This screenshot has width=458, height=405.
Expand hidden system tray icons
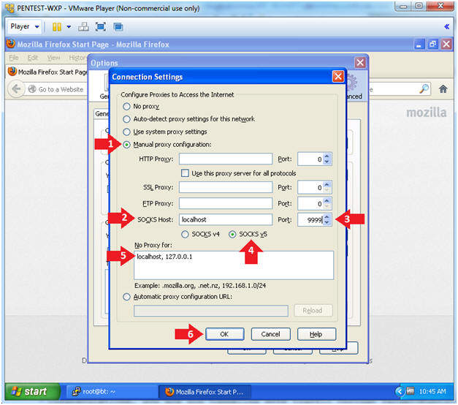pos(399,391)
